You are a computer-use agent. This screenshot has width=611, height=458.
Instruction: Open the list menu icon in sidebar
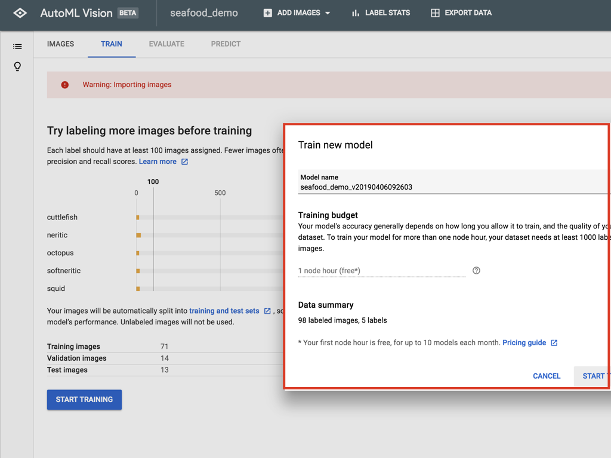click(x=17, y=47)
